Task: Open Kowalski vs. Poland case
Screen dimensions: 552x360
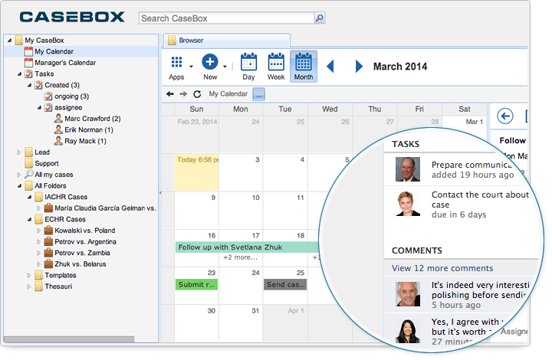Action: point(84,231)
